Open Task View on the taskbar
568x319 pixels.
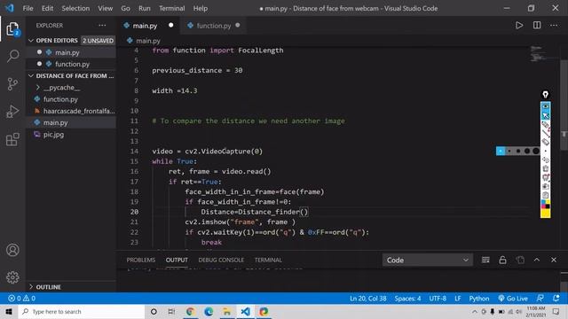(x=171, y=311)
